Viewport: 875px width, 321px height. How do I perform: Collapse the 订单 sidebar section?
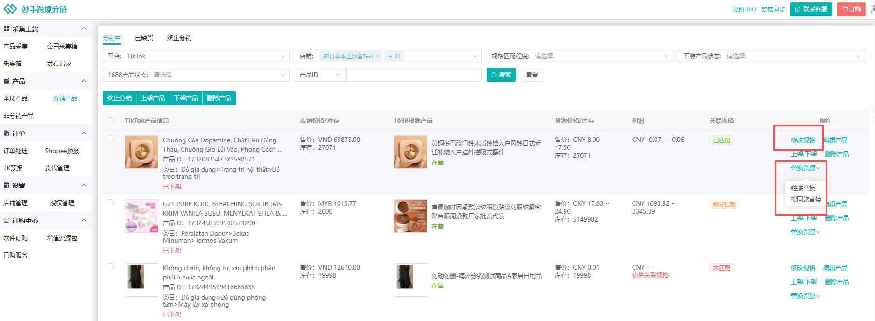tap(84, 133)
